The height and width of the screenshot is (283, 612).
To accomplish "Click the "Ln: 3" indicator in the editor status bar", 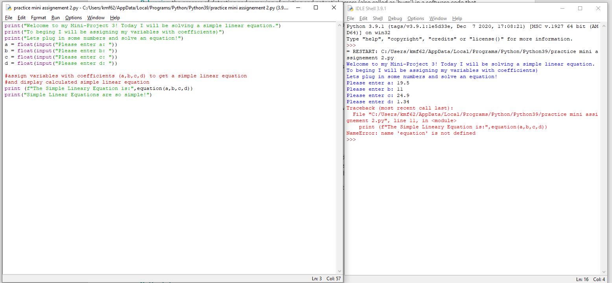I will point(317,279).
